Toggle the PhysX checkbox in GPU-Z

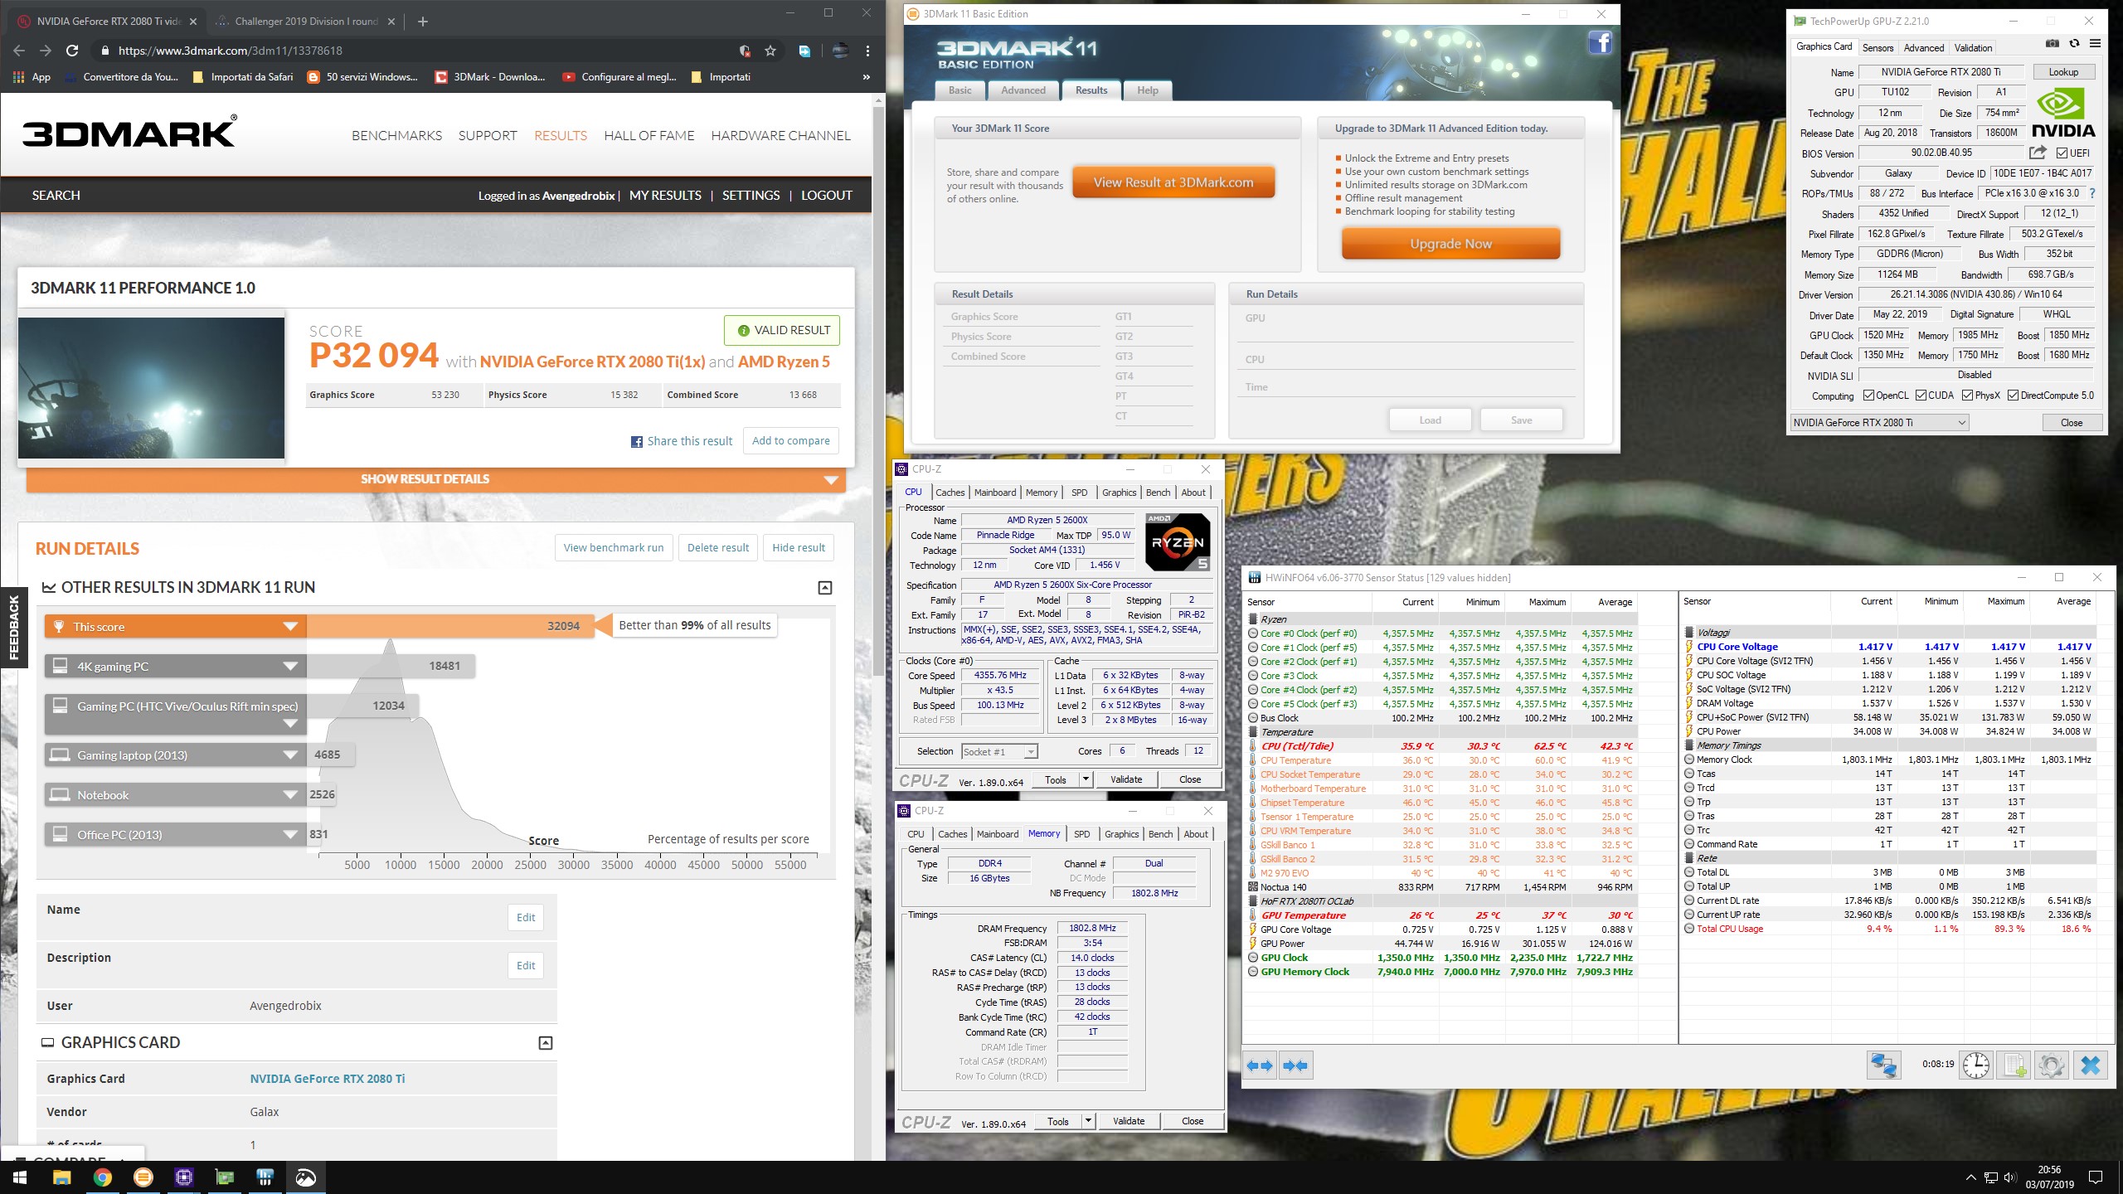pyautogui.click(x=1967, y=396)
